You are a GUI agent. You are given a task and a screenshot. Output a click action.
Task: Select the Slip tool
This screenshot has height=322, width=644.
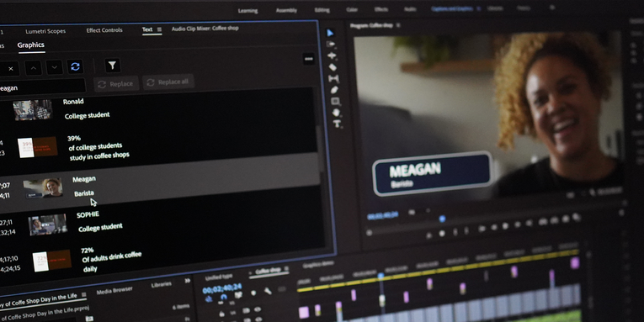(x=333, y=78)
